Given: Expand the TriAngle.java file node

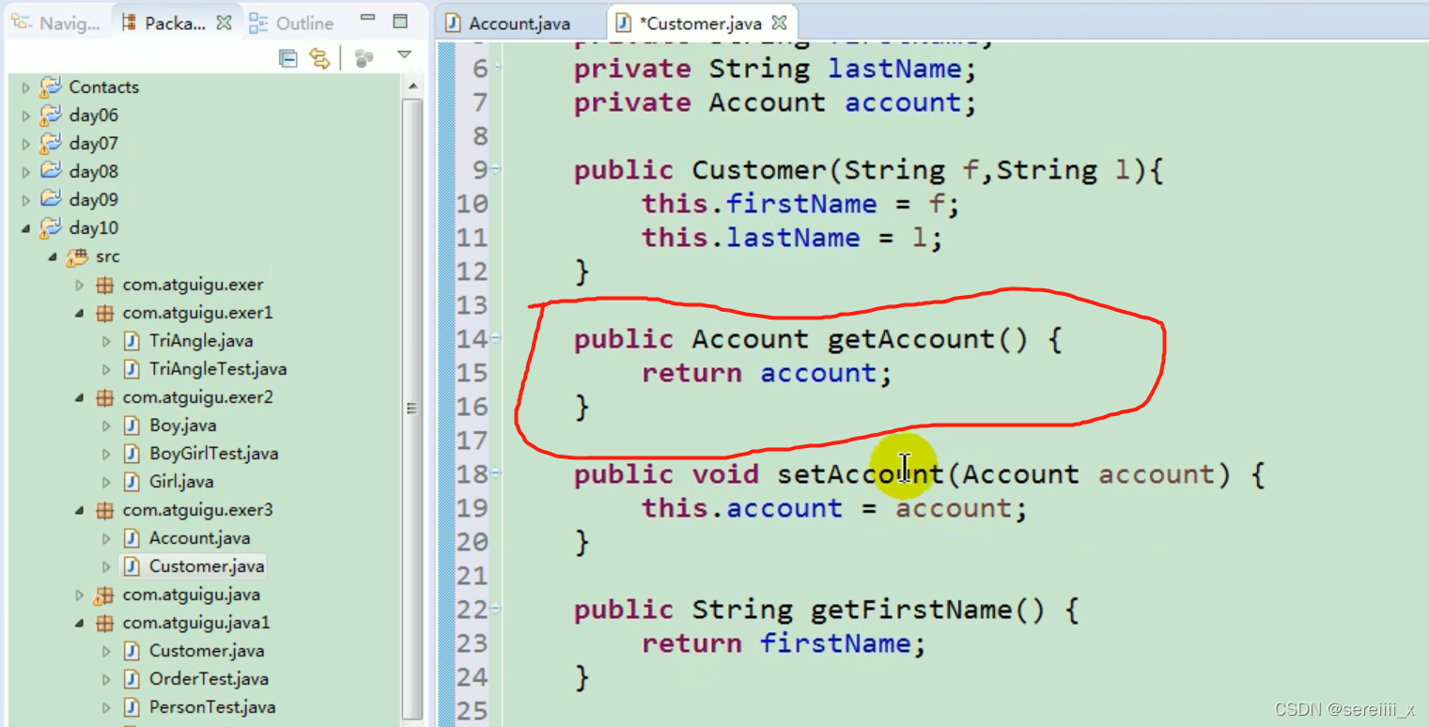Looking at the screenshot, I should click(106, 341).
